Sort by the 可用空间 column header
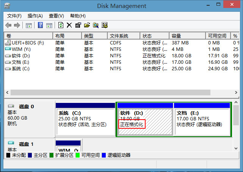This screenshot has height=172, width=243. click(x=218, y=36)
